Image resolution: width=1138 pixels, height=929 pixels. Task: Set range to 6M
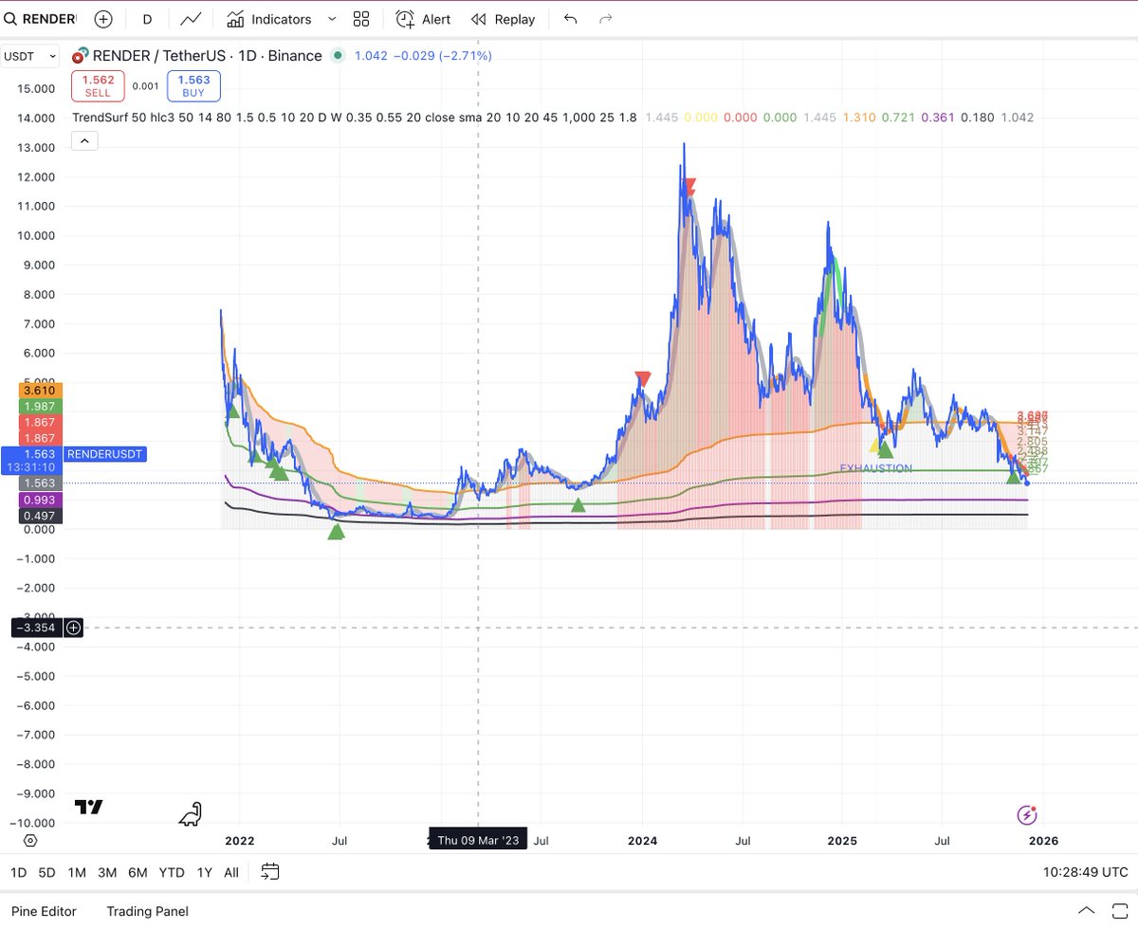[138, 872]
